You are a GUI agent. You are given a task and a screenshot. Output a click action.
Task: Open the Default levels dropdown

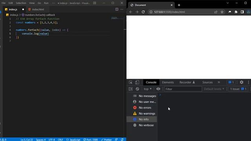tap(214, 89)
